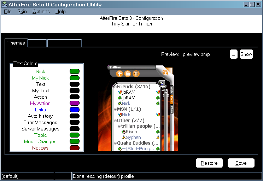The height and width of the screenshot is (181, 263).
Task: Click the icon next to Risen
Action: (x=124, y=132)
